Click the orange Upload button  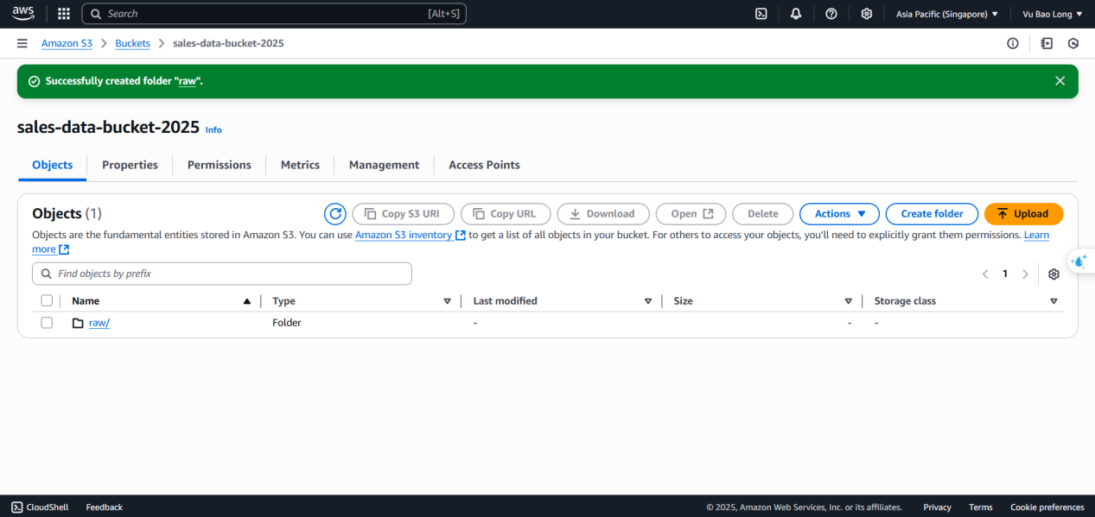coord(1023,214)
